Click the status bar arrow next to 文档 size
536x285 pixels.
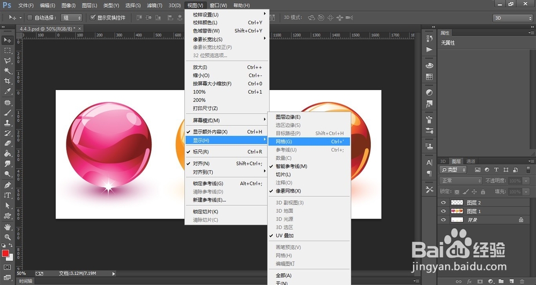click(x=114, y=273)
